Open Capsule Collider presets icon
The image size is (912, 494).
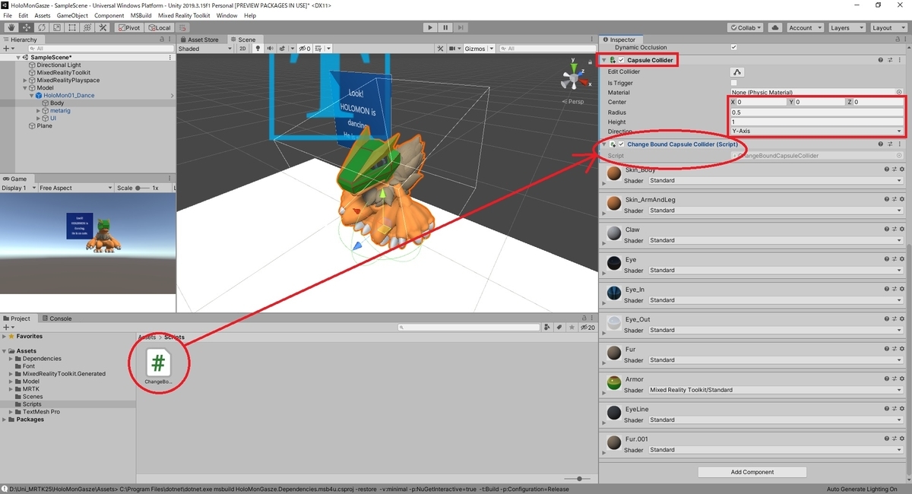coord(891,60)
